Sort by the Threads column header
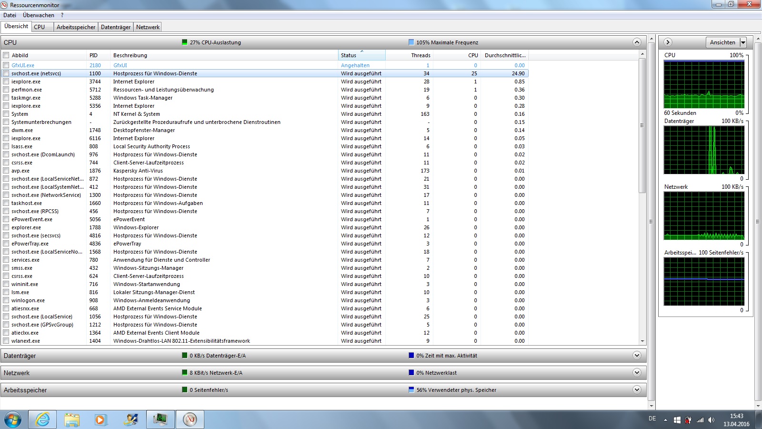Viewport: 762px width, 429px height. (409, 55)
